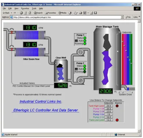Print the page with the Print icon
The height and width of the screenshot is (138, 143).
tap(81, 13)
